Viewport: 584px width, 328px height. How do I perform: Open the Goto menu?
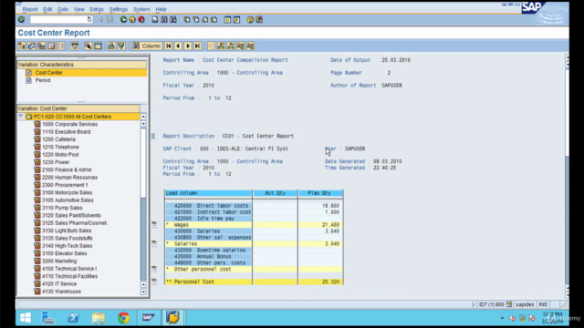pos(63,9)
